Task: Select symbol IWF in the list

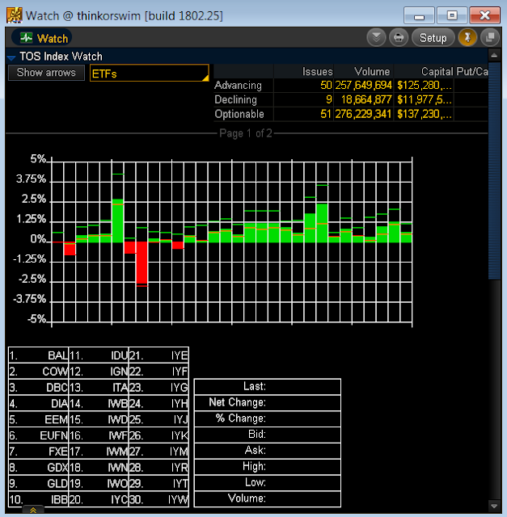Action: coord(99,435)
